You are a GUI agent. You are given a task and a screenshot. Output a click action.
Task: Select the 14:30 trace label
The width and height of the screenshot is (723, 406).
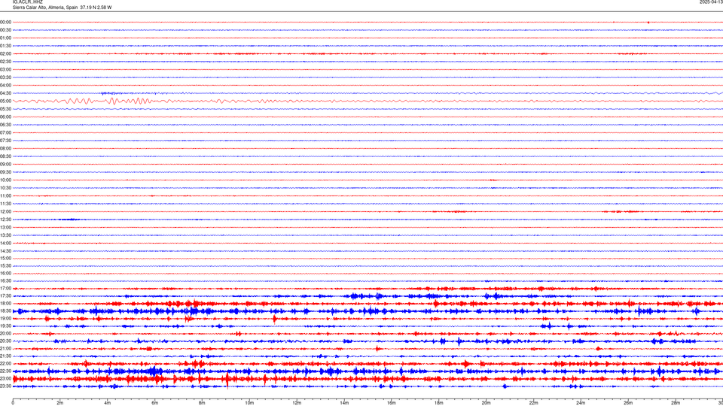[x=5, y=251]
